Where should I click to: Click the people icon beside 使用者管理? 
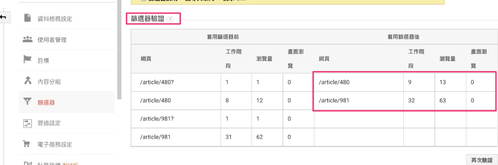(27, 39)
